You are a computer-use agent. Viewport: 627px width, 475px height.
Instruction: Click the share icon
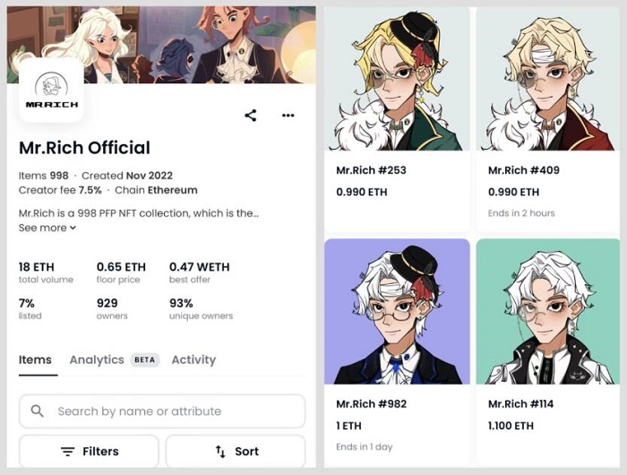coord(250,116)
